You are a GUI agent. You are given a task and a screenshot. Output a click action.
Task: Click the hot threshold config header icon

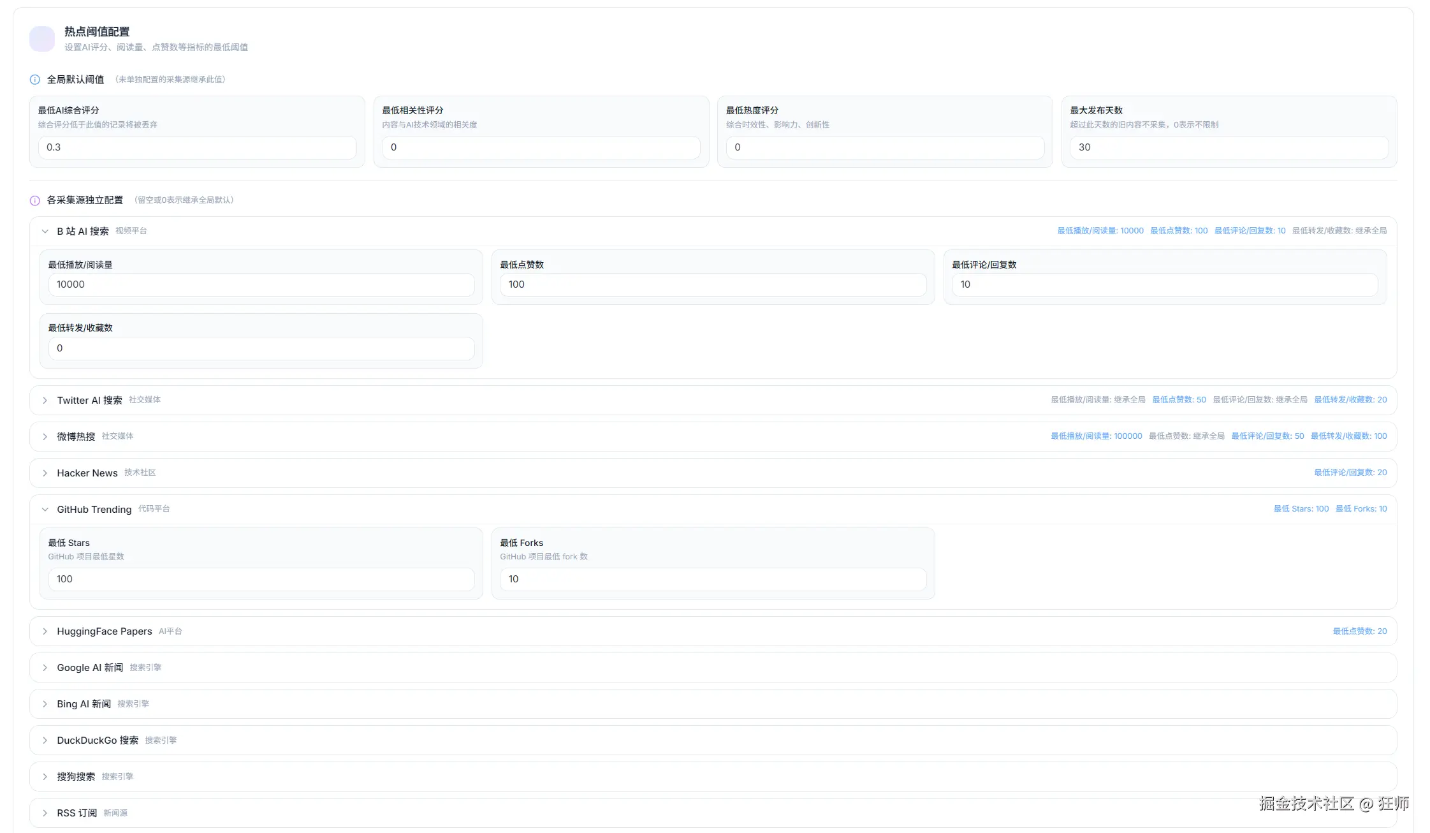[x=42, y=39]
